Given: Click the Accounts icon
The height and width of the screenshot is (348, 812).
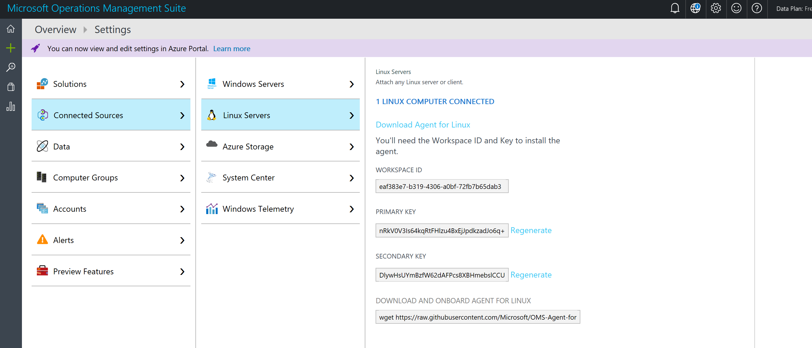Looking at the screenshot, I should pos(42,208).
